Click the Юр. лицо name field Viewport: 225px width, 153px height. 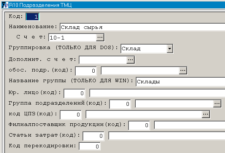pos(157,93)
